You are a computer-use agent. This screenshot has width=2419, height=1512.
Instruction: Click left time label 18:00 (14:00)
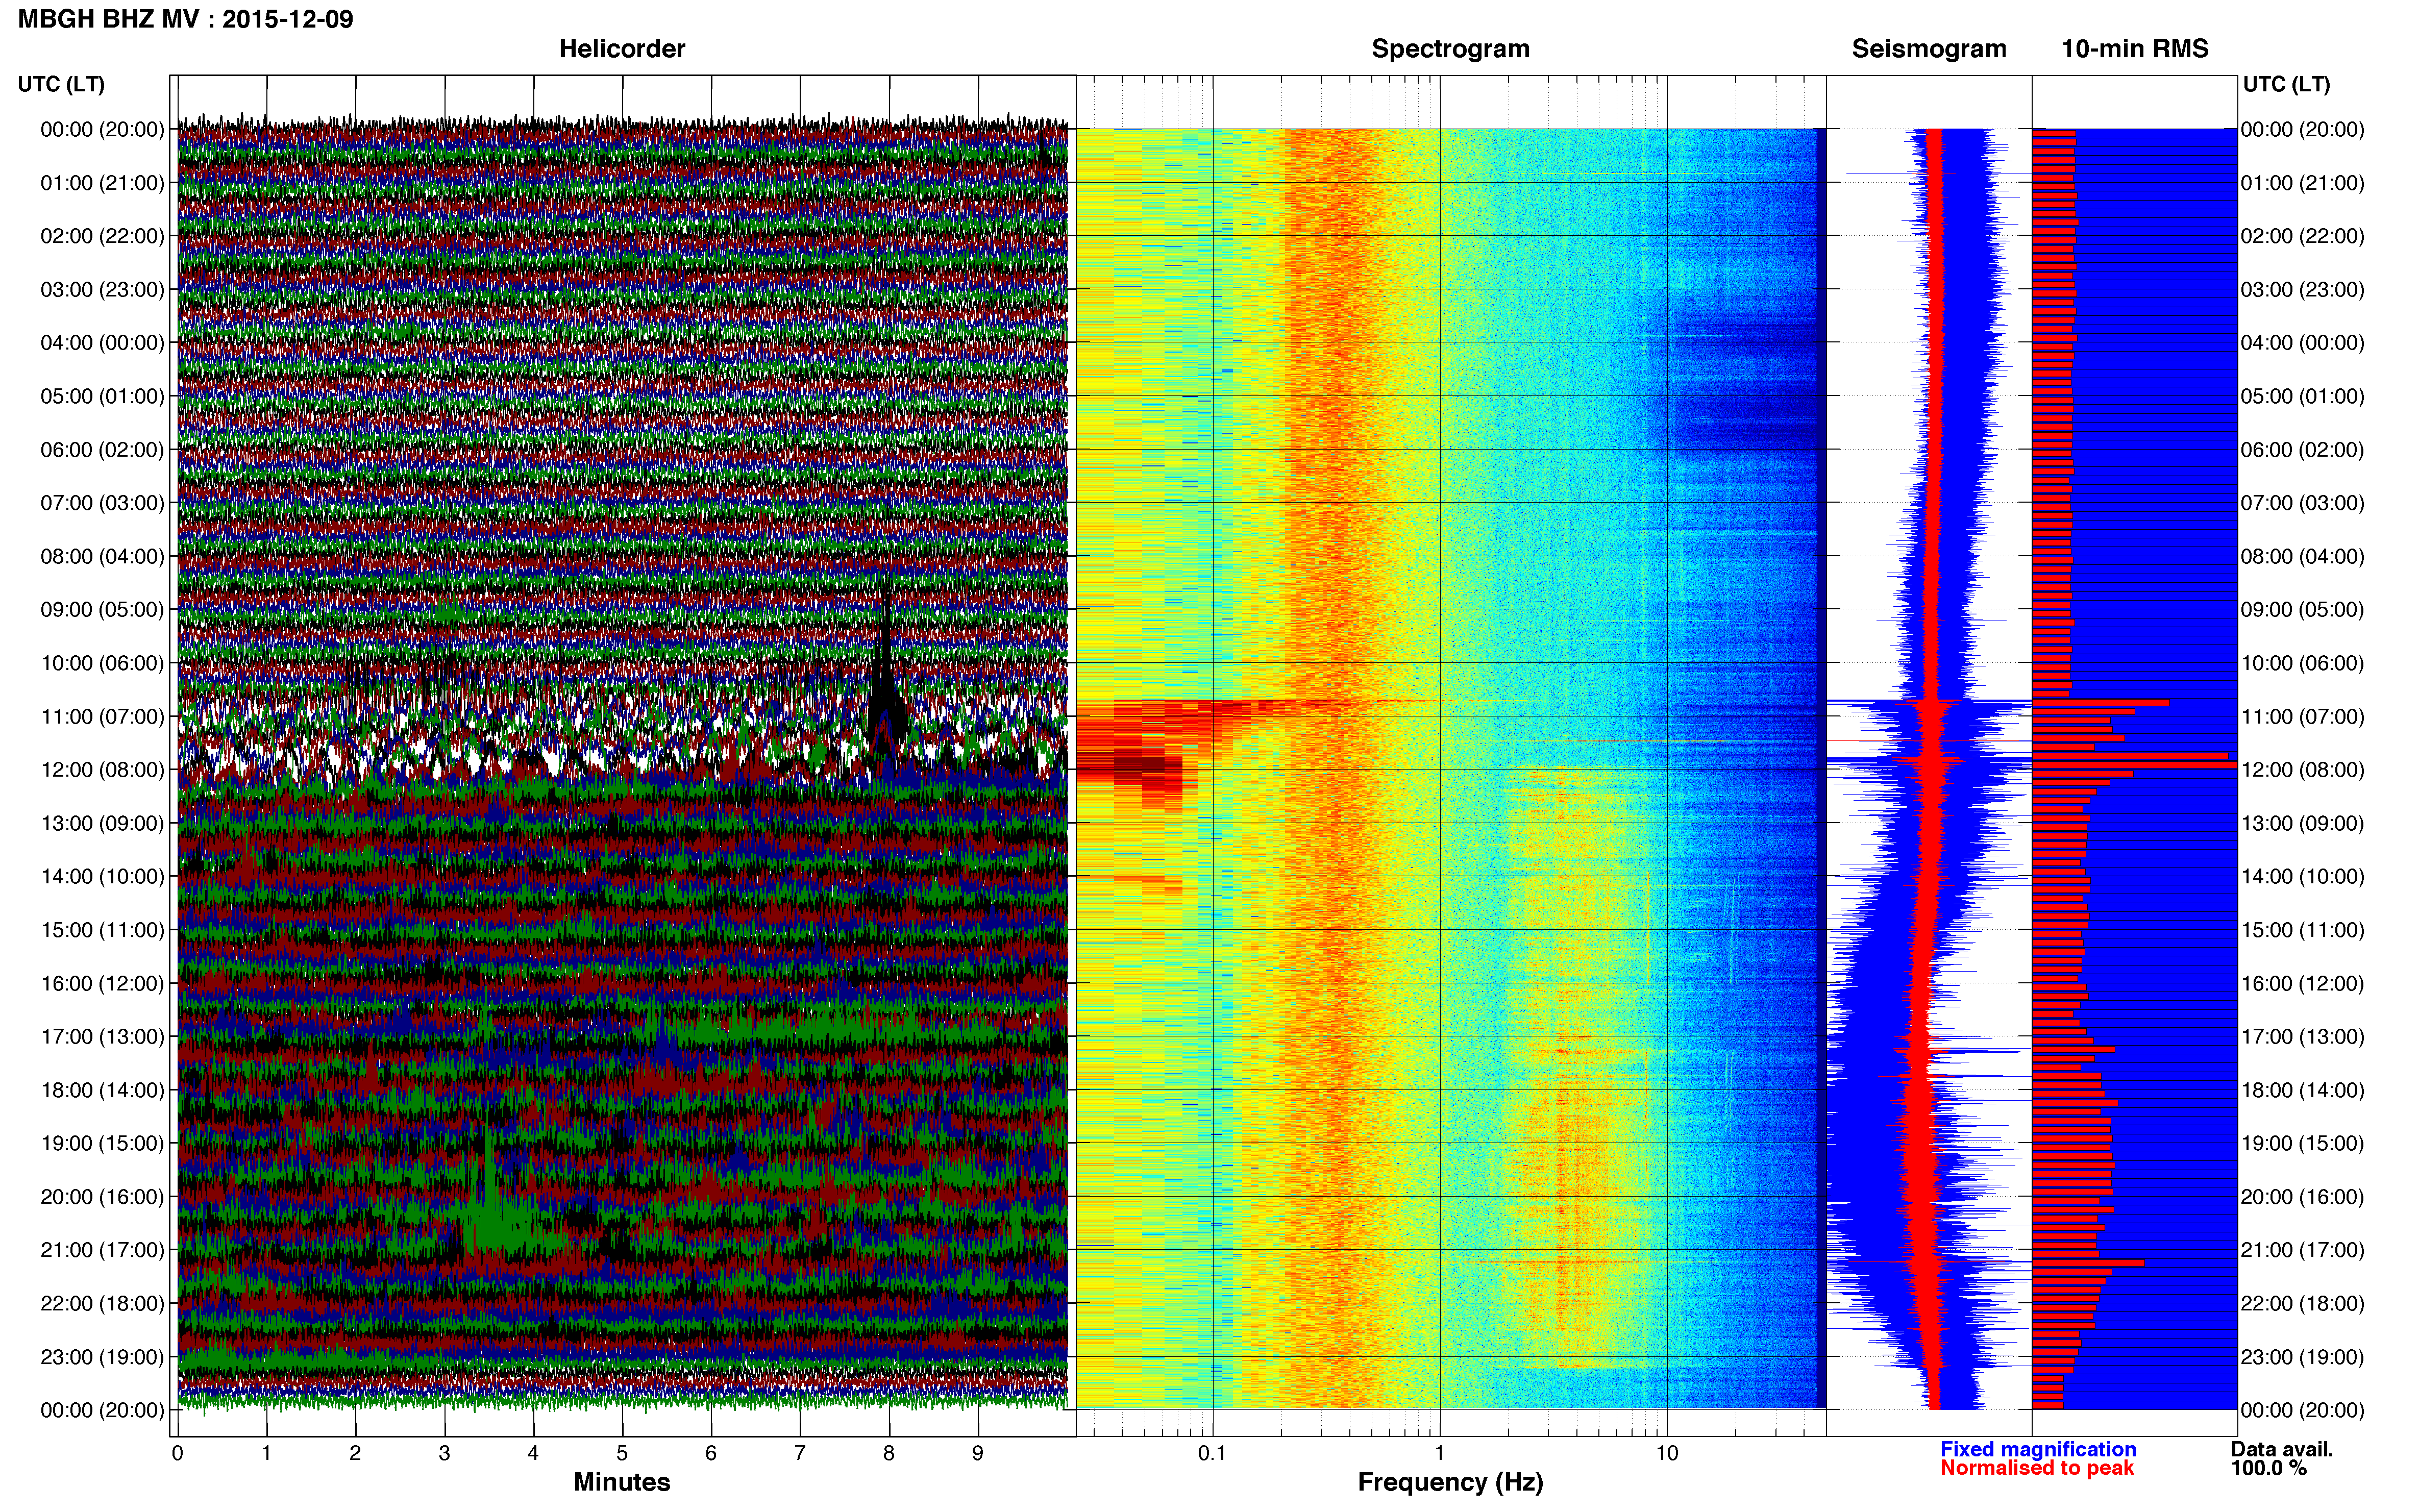tap(102, 1090)
